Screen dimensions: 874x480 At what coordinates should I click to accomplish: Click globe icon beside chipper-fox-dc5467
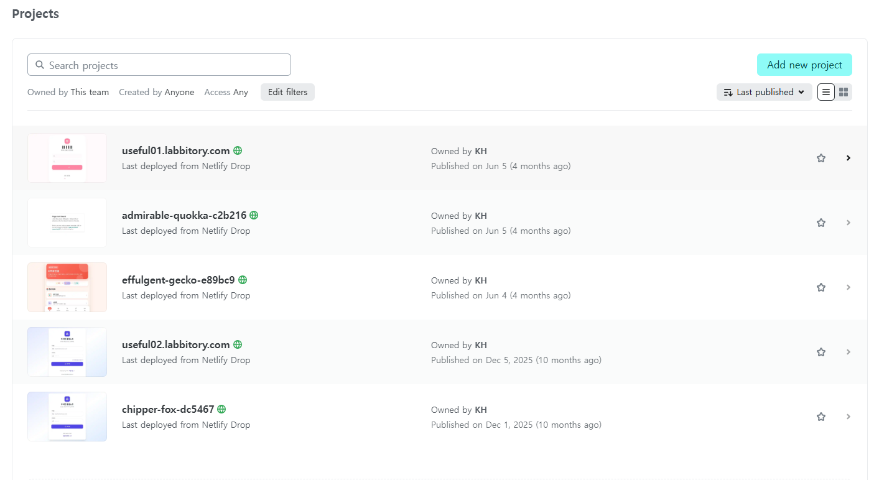point(221,409)
